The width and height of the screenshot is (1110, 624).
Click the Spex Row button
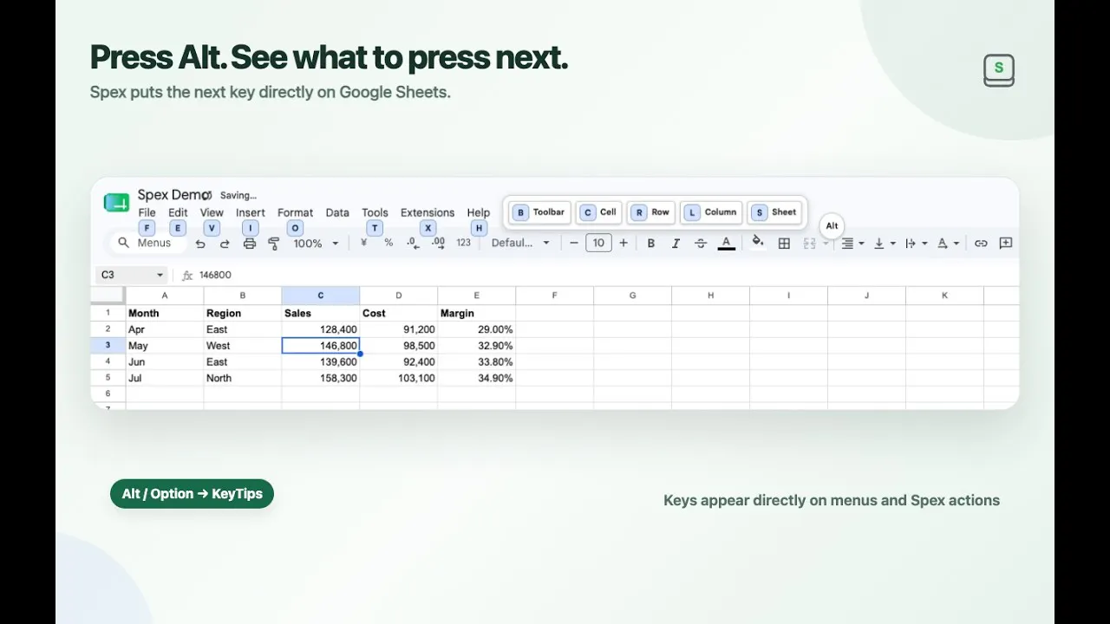coord(651,212)
